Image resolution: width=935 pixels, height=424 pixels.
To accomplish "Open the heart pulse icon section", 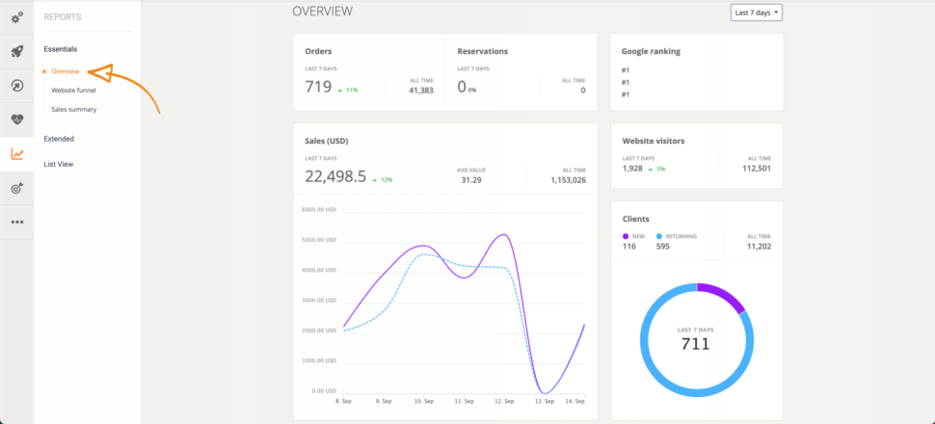I will click(16, 120).
